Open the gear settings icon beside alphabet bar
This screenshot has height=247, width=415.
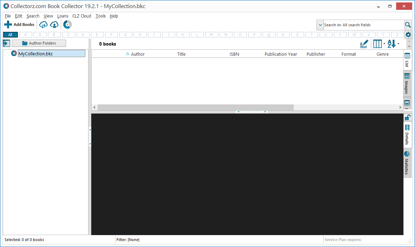click(408, 35)
